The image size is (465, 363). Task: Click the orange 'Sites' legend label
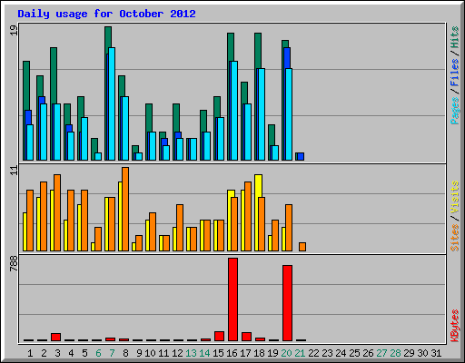[455, 237]
